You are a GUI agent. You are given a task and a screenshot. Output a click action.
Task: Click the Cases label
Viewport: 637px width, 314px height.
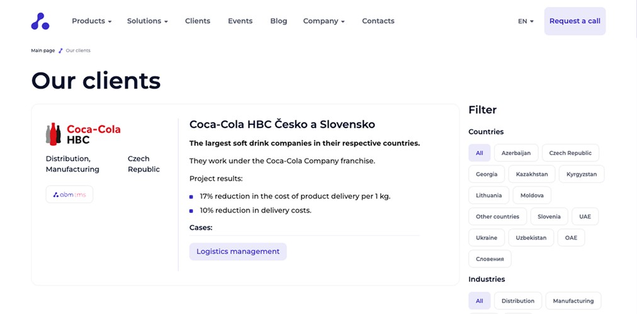[201, 228]
